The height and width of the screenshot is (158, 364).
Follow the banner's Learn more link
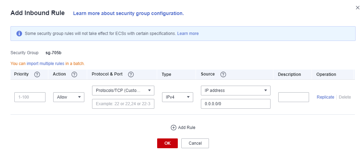coord(188,34)
